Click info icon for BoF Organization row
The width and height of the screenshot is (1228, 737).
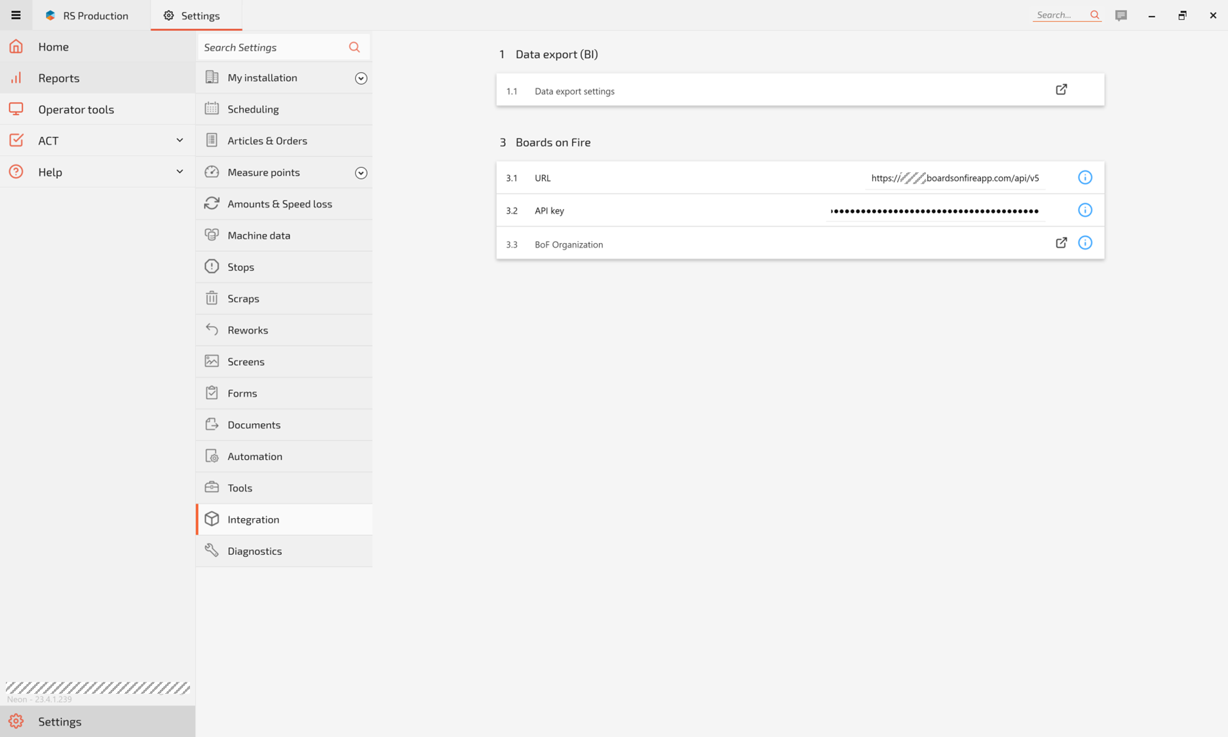point(1084,243)
